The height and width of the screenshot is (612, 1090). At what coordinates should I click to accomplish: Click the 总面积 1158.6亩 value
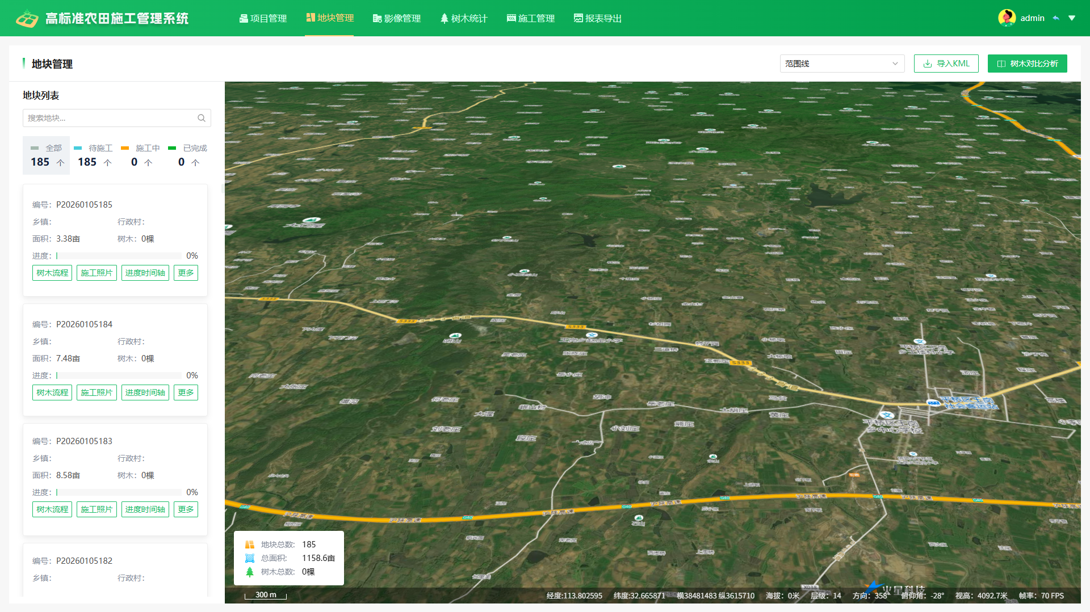click(x=318, y=558)
